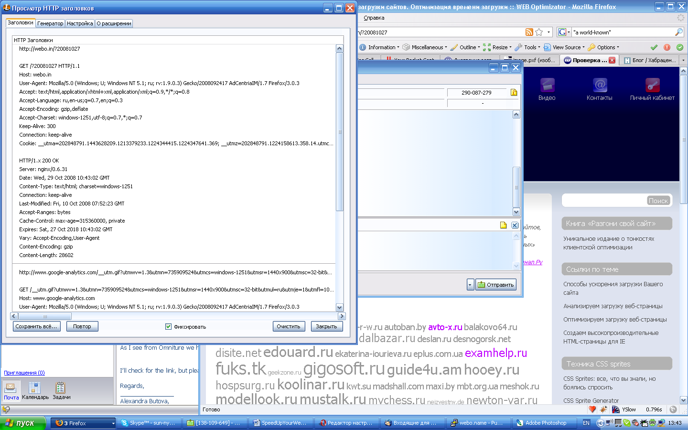Click the 290-087-279 number field
The width and height of the screenshot is (688, 430).
(476, 93)
